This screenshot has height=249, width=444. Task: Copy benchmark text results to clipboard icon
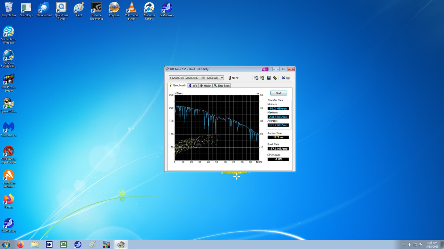coord(256,78)
